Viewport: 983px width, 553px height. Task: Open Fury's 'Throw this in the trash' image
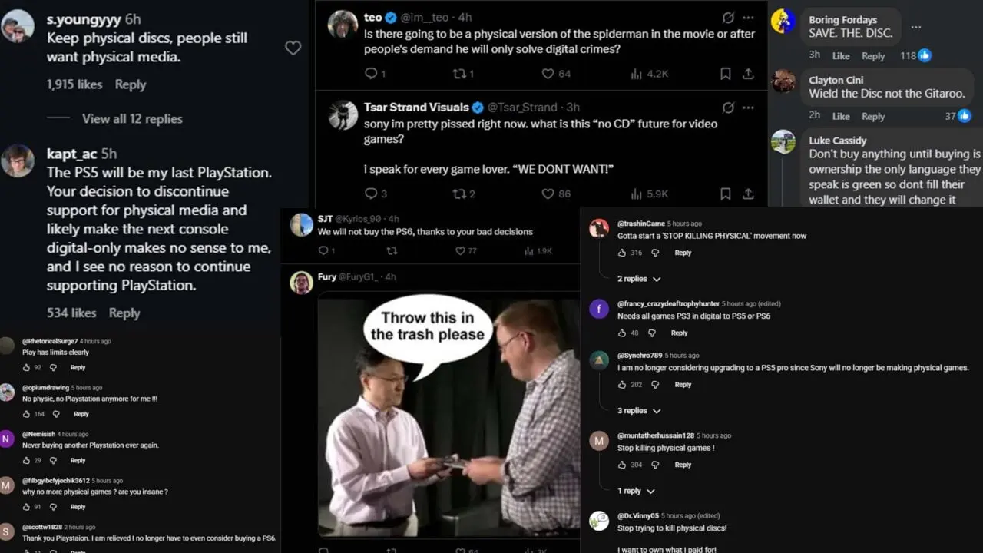448,417
